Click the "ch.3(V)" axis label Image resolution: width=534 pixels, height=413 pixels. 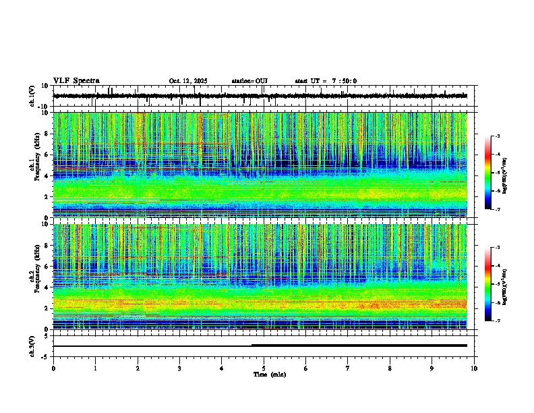point(32,346)
